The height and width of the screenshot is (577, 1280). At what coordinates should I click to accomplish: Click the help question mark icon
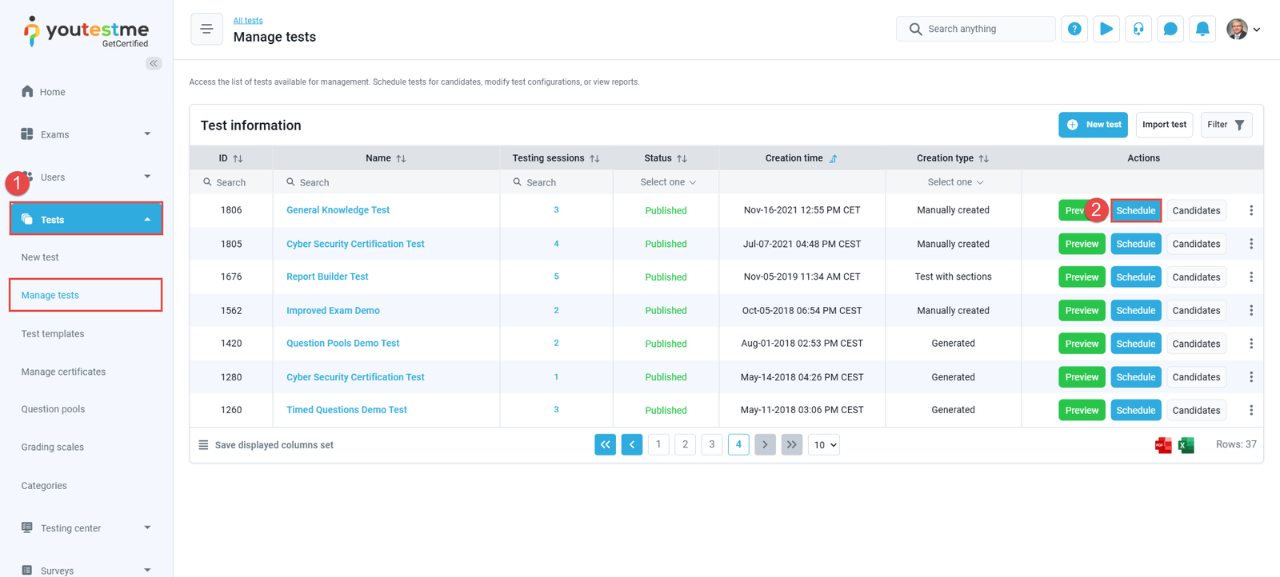click(x=1074, y=29)
